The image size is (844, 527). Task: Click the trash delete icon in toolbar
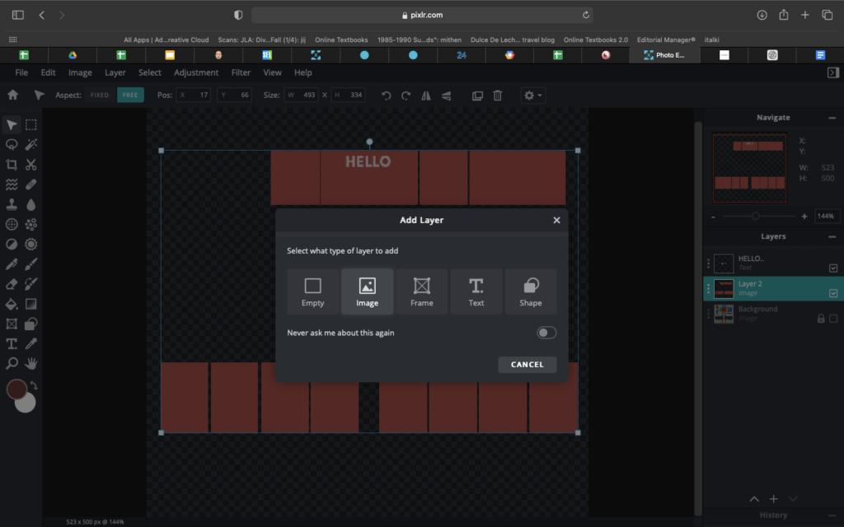tap(497, 96)
